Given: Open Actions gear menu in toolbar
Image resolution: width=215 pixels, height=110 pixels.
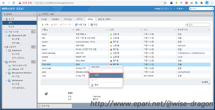Looking at the screenshot, I should click(x=94, y=25).
